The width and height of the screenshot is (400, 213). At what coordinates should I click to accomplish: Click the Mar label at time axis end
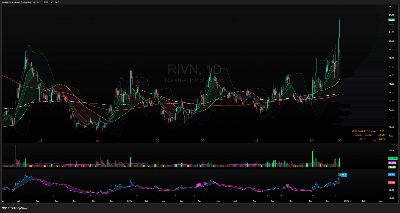[x=380, y=201]
